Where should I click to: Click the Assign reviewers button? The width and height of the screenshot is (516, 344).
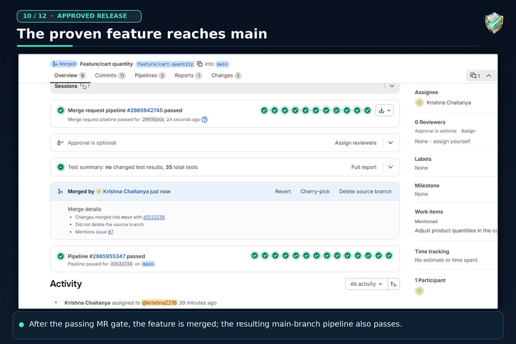pos(355,143)
